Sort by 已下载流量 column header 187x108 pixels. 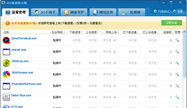tap(130, 32)
